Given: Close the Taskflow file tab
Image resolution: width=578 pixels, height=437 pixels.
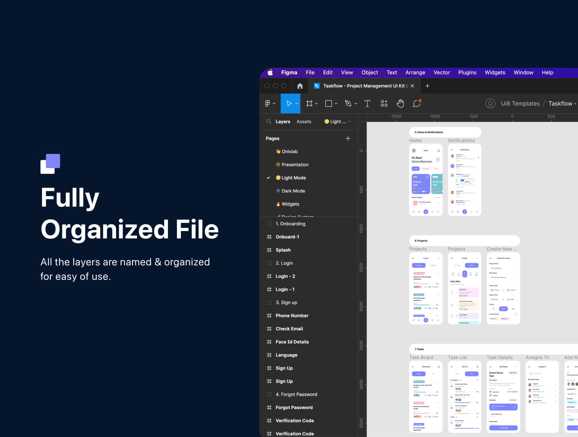Looking at the screenshot, I should [x=412, y=86].
